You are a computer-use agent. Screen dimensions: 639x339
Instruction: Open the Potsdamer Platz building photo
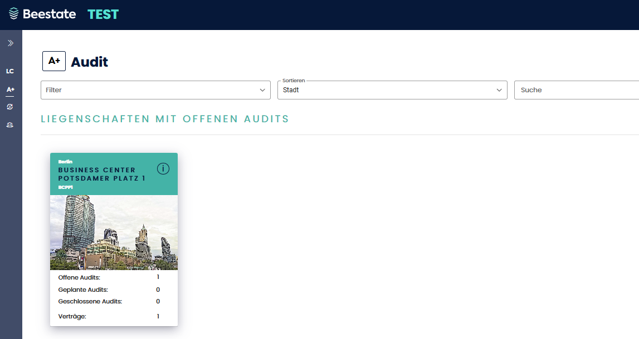coord(114,232)
